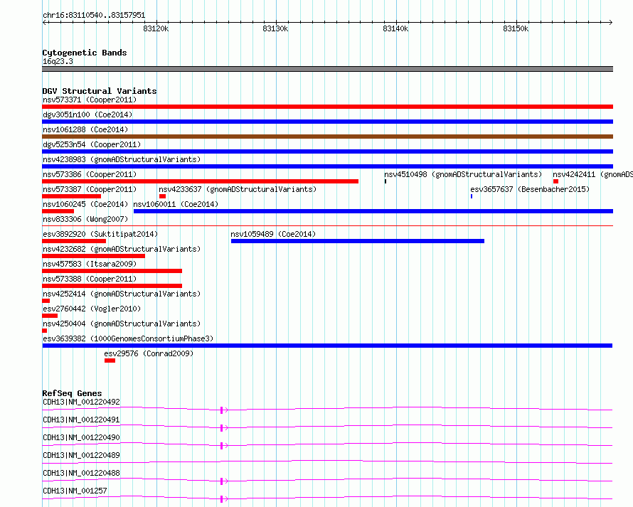The width and height of the screenshot is (633, 507).
Task: Open nsv4250404 gnomAD variant label
Action: coord(122,324)
